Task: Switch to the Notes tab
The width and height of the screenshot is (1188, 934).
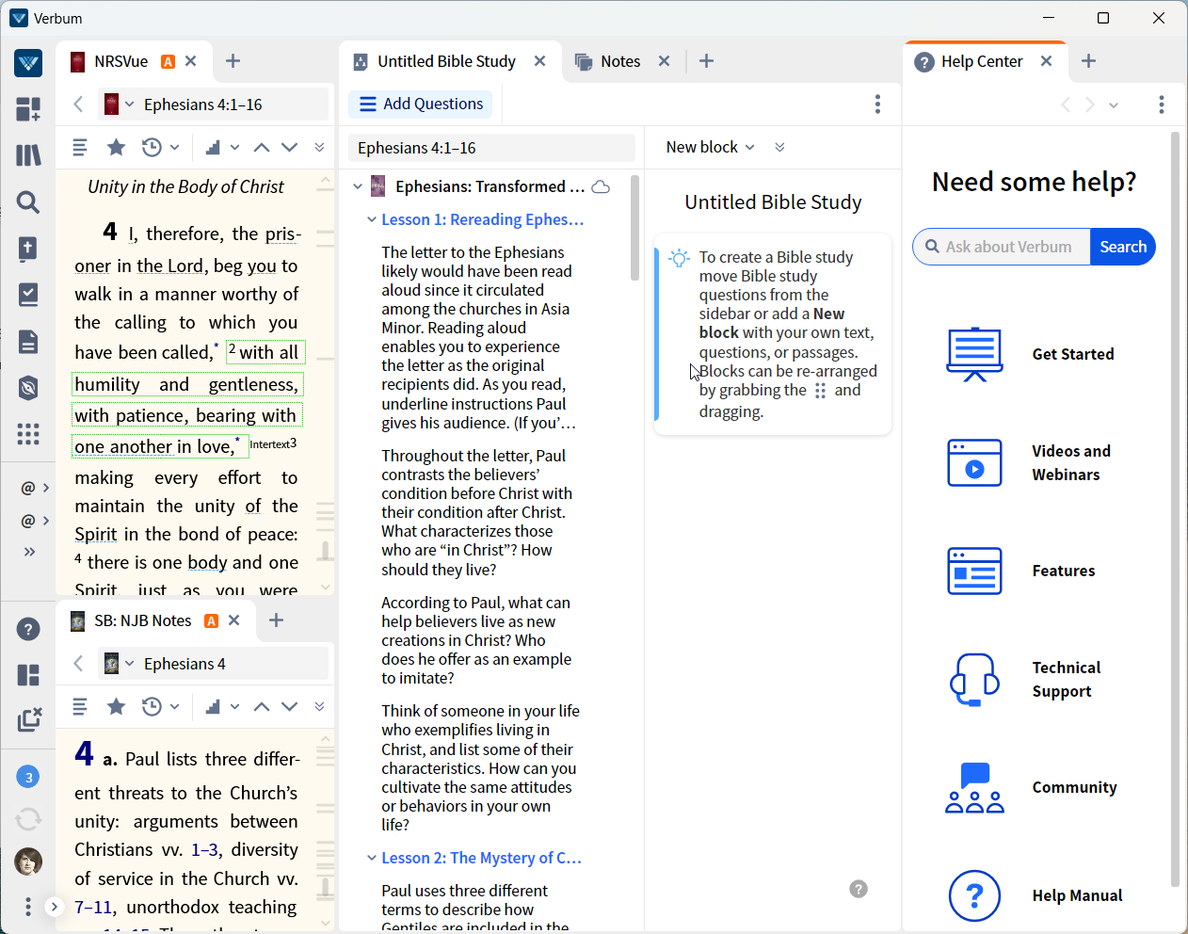Action: click(x=620, y=61)
